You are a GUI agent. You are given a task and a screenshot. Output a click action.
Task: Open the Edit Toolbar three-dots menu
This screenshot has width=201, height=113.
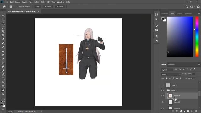(x=3, y=98)
